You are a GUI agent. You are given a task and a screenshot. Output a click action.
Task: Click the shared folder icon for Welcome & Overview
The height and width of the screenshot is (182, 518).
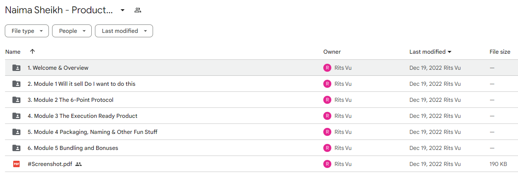16,68
